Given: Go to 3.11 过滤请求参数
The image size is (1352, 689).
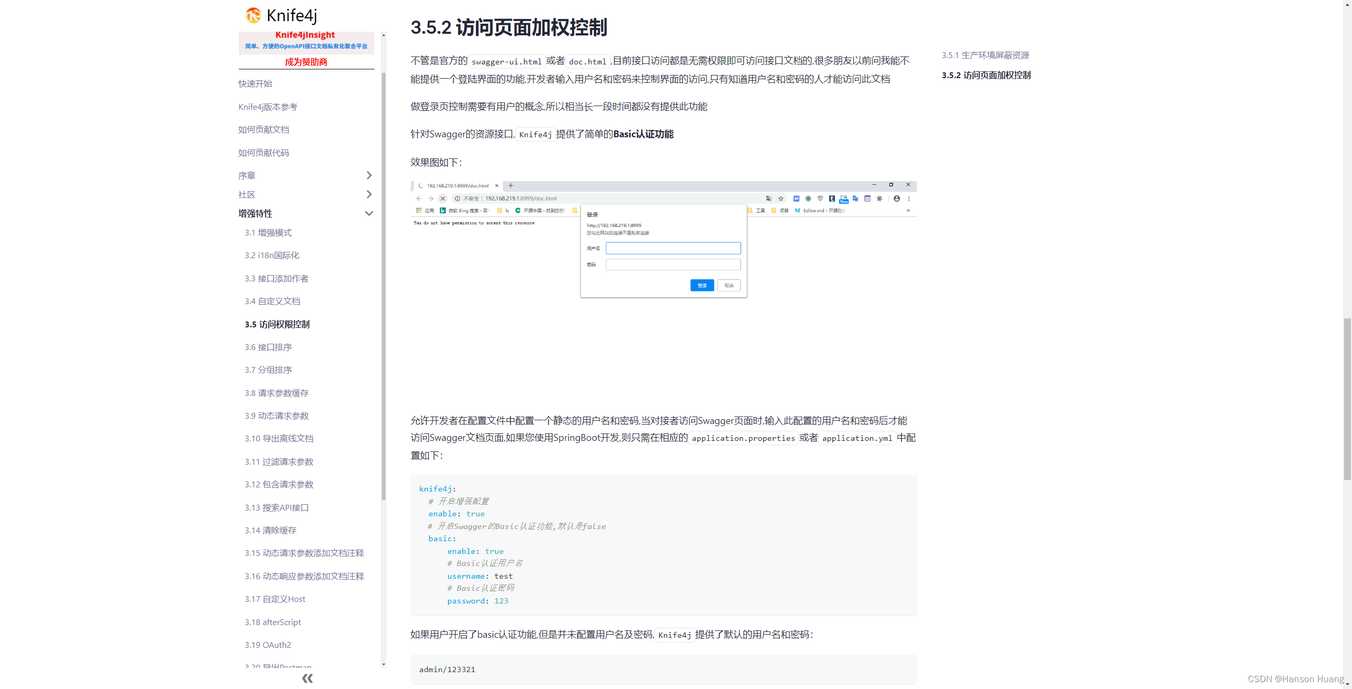Looking at the screenshot, I should (x=279, y=461).
